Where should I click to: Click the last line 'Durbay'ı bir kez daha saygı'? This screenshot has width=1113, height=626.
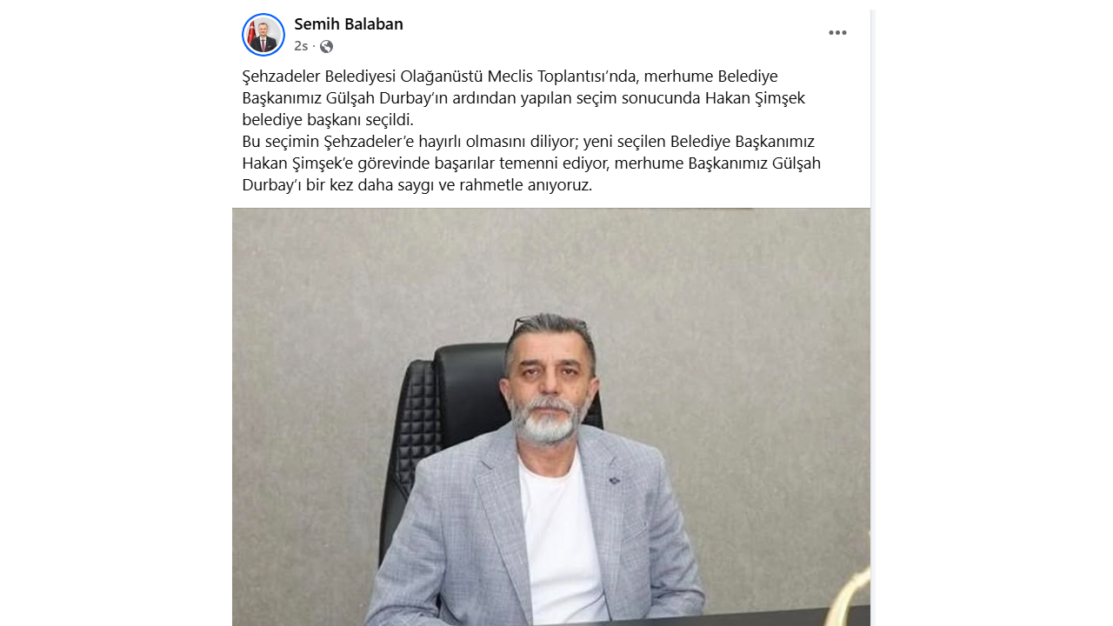coord(417,185)
